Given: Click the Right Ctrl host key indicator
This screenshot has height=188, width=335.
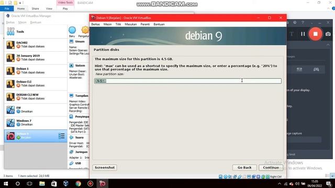Looking at the screenshot, I should pyautogui.click(x=276, y=177).
